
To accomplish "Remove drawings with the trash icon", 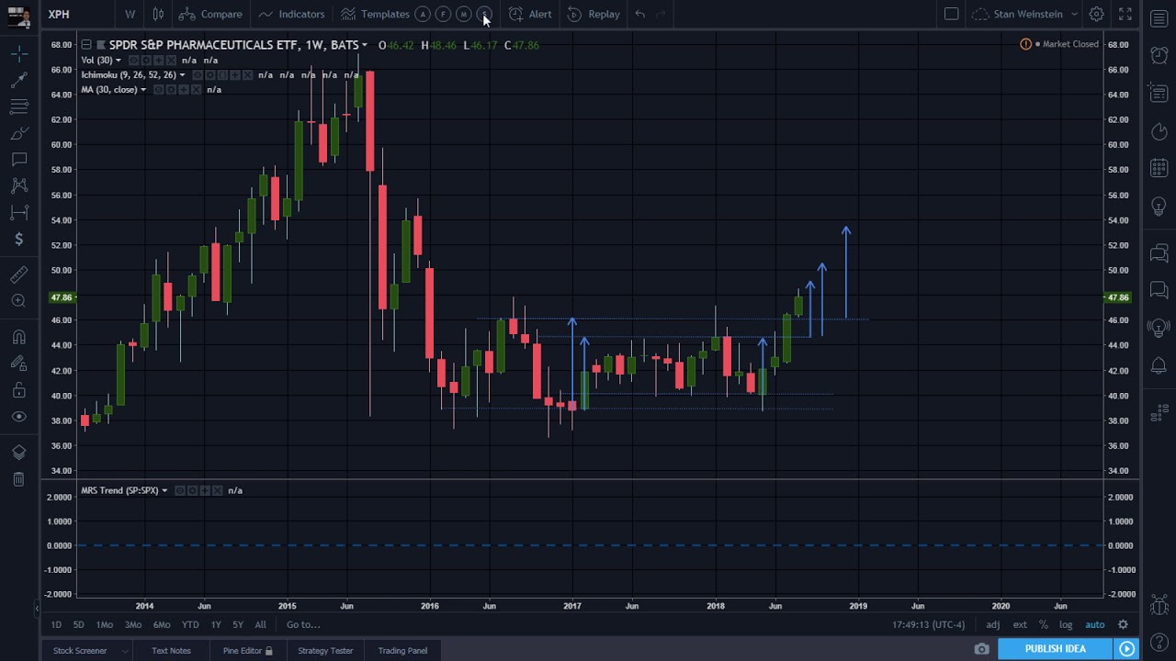I will tap(18, 479).
